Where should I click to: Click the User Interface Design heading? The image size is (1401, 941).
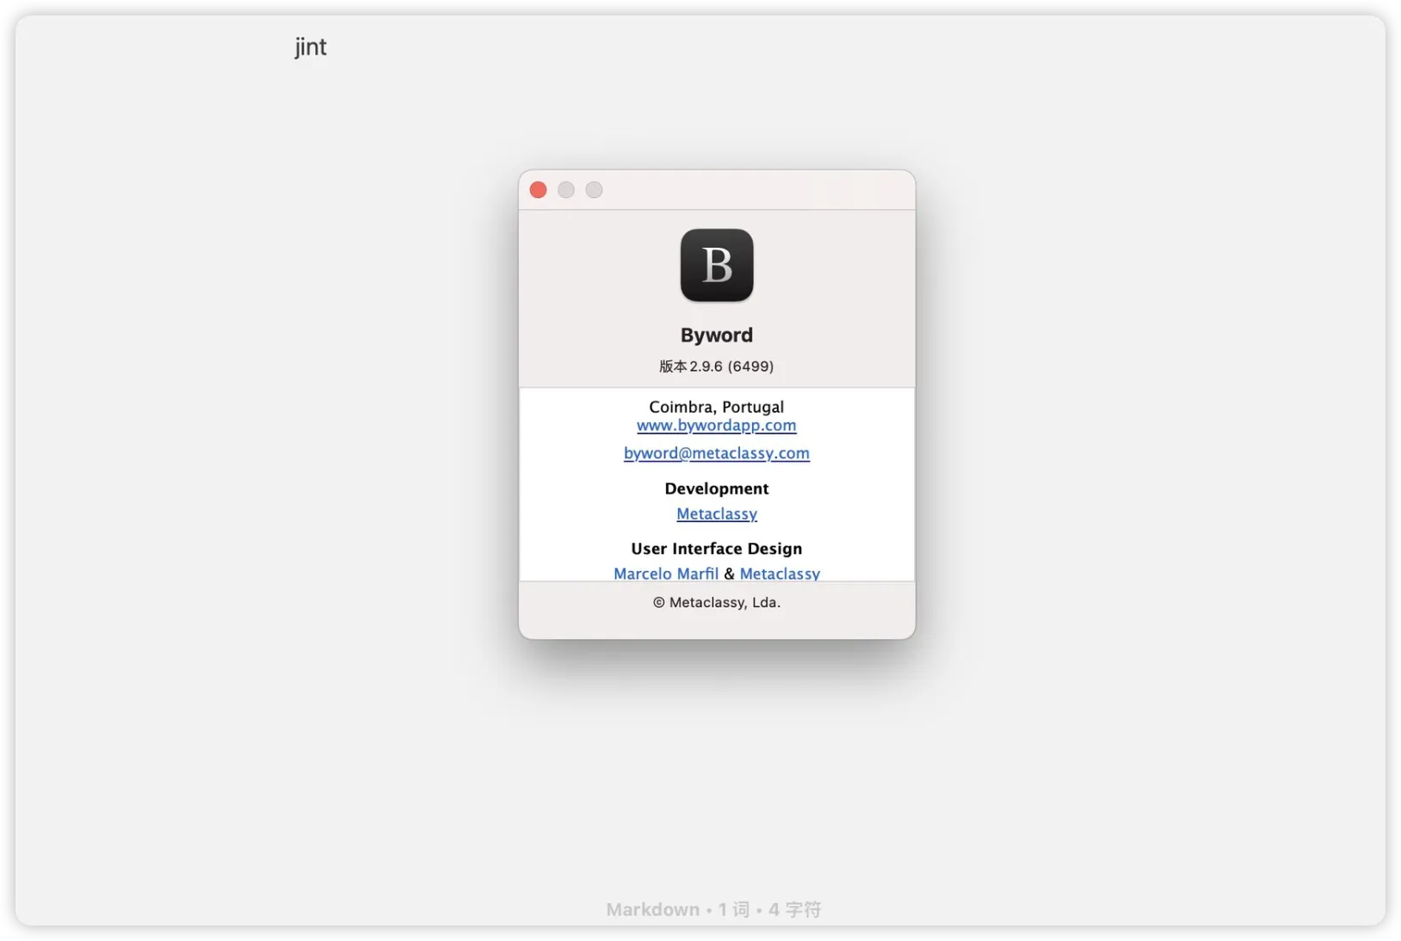click(x=717, y=549)
